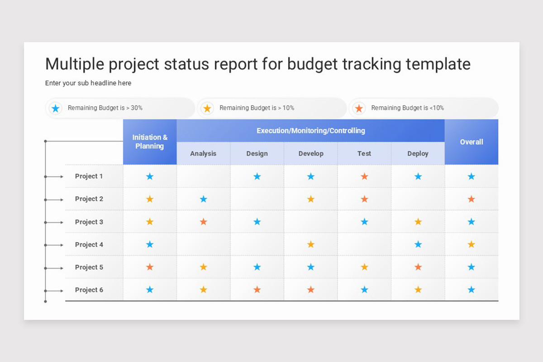The width and height of the screenshot is (543, 362).
Task: Select Project 1 Test orange star
Action: (364, 176)
